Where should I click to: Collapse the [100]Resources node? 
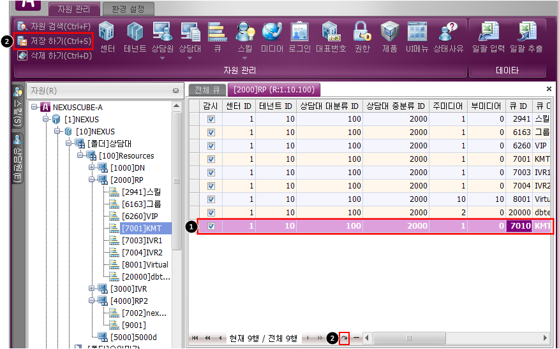pyautogui.click(x=80, y=155)
